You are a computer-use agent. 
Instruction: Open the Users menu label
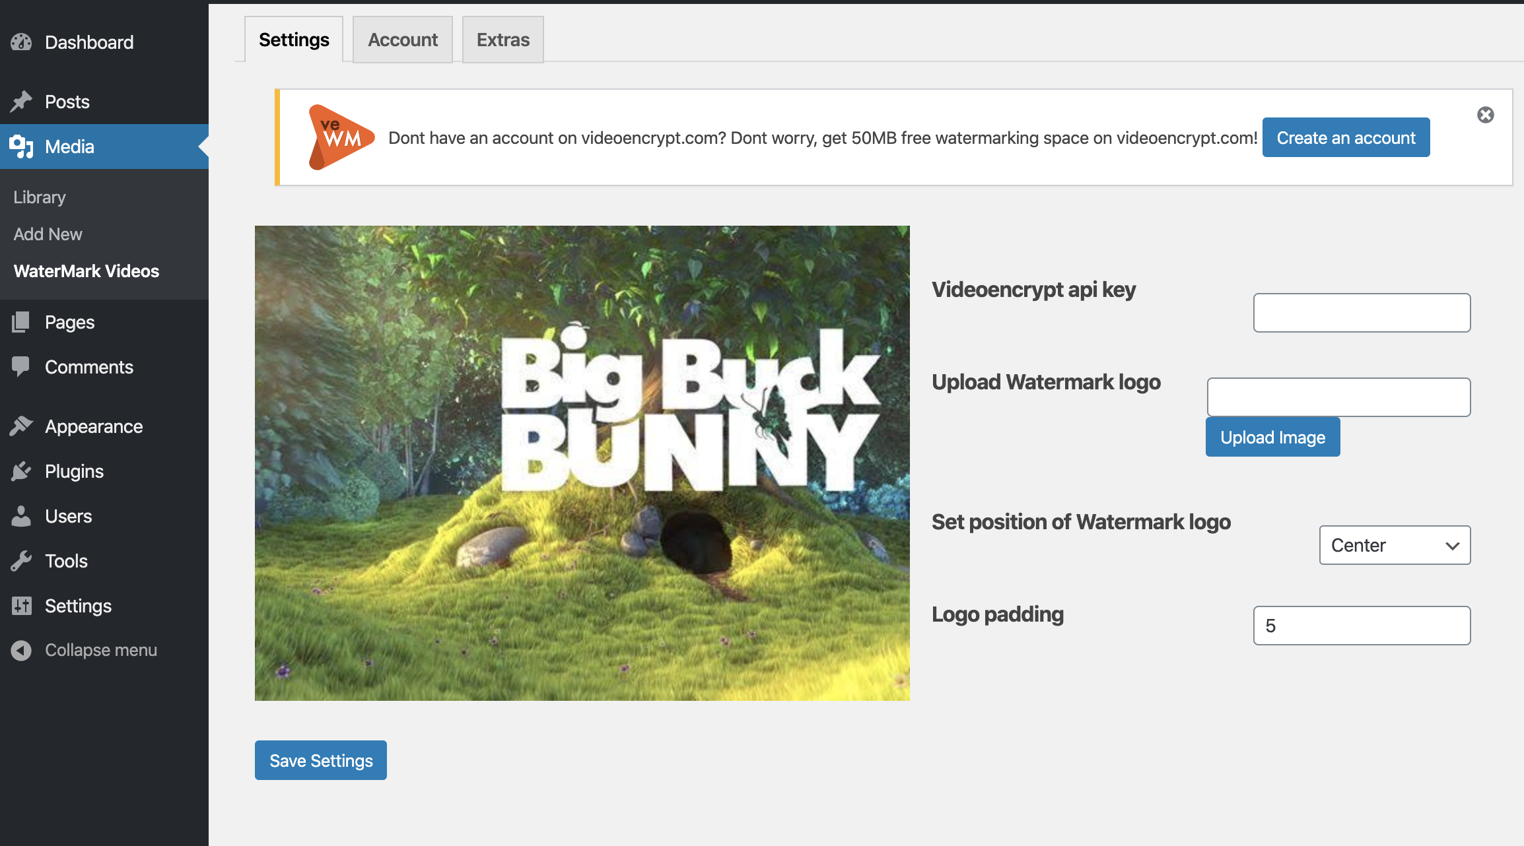[x=68, y=516]
